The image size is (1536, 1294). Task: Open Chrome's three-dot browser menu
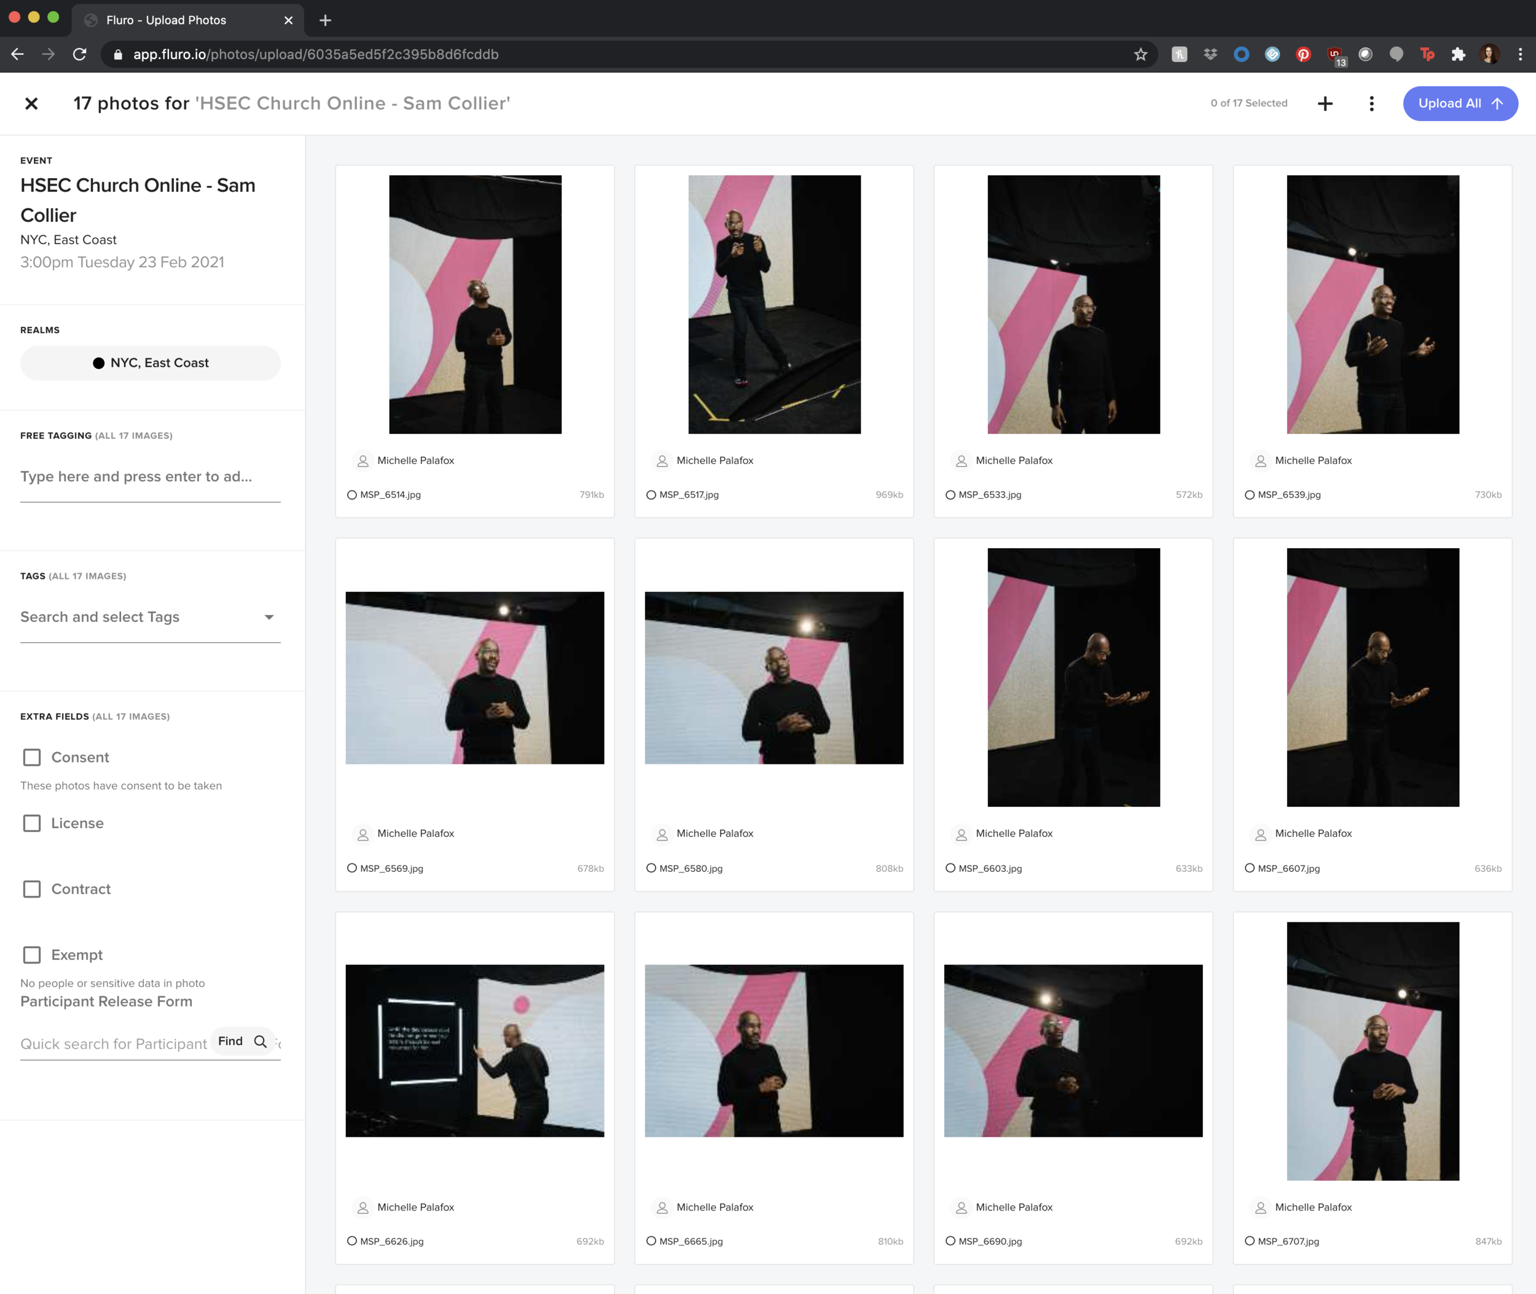[1520, 54]
